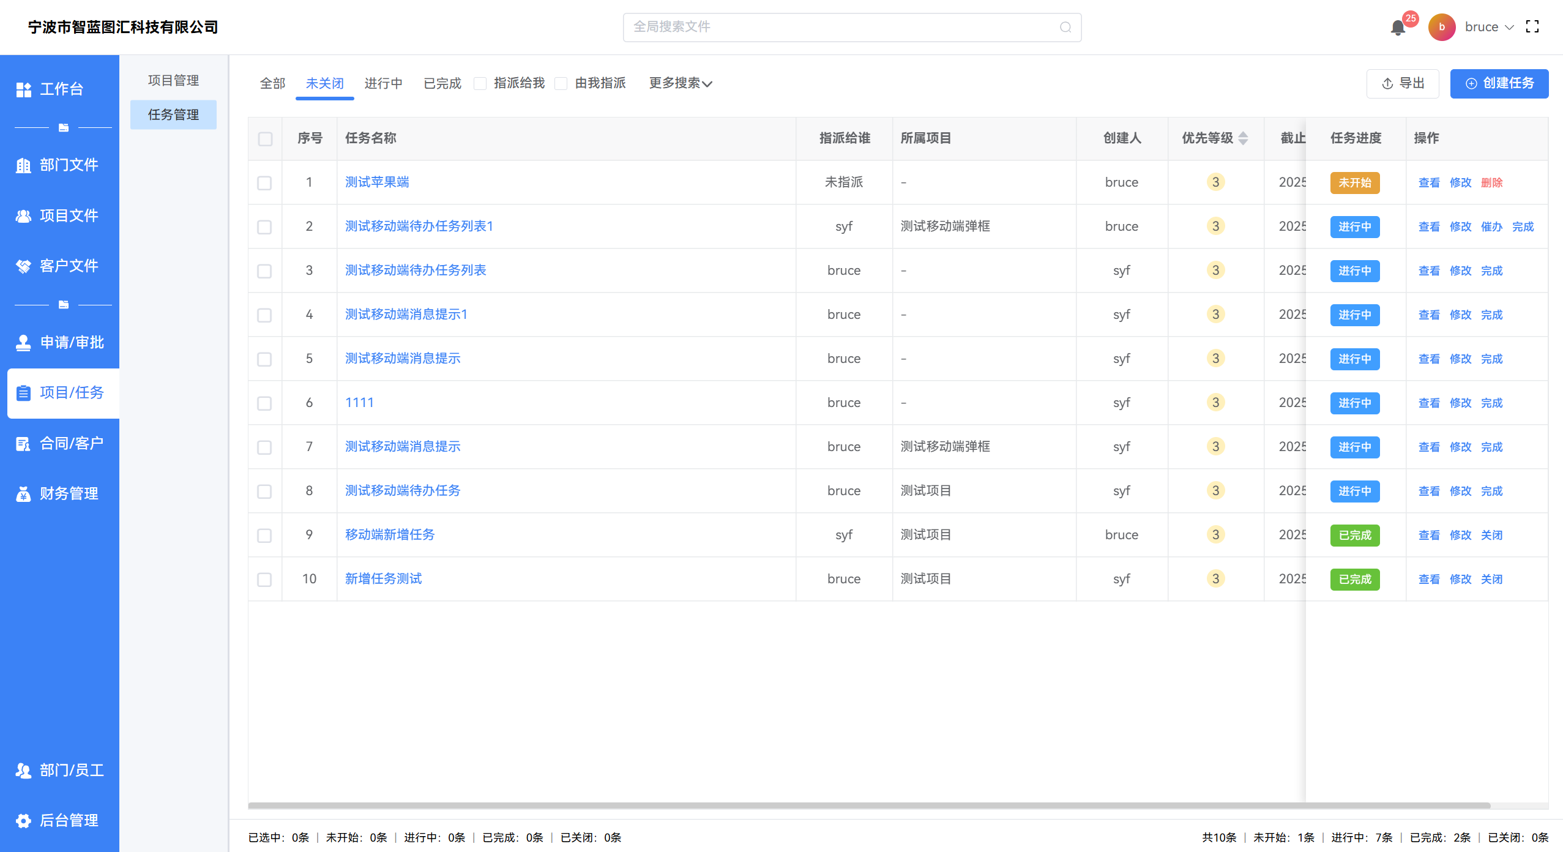Click the fullscreen toggle icon
The width and height of the screenshot is (1563, 852).
[x=1532, y=27]
